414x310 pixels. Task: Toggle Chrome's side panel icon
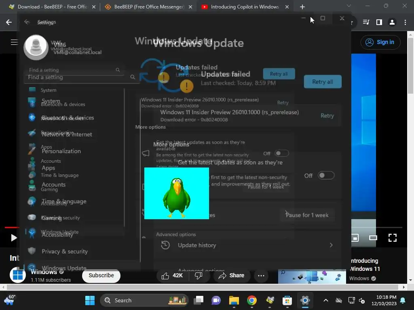tap(379, 22)
